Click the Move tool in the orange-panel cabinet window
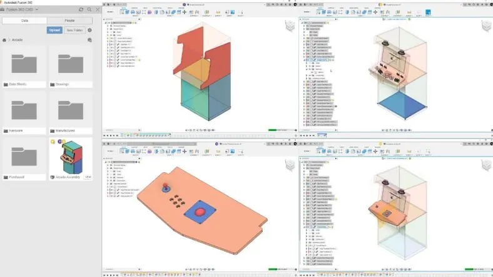Screen dimensions: 493x277 (x=375, y=151)
